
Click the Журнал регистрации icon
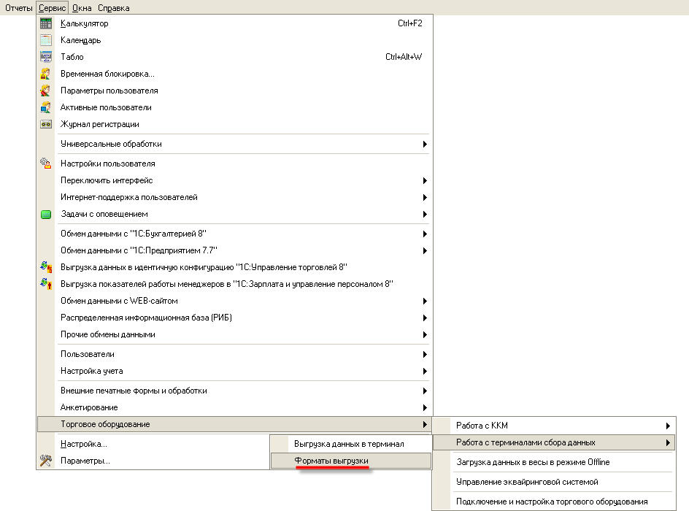click(46, 124)
